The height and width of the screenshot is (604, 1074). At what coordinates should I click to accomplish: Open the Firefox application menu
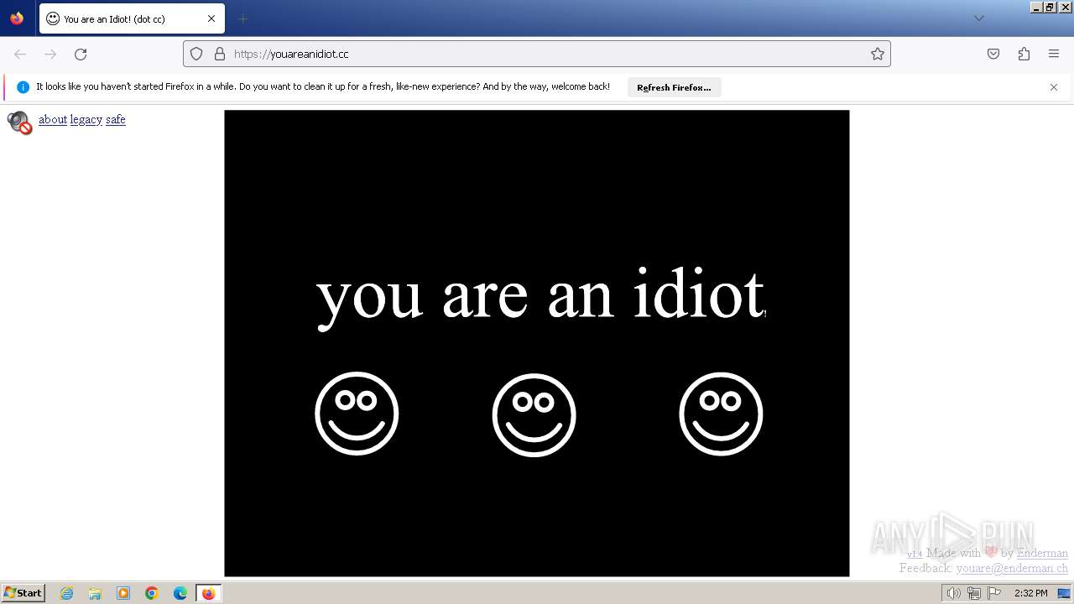[x=1054, y=54]
